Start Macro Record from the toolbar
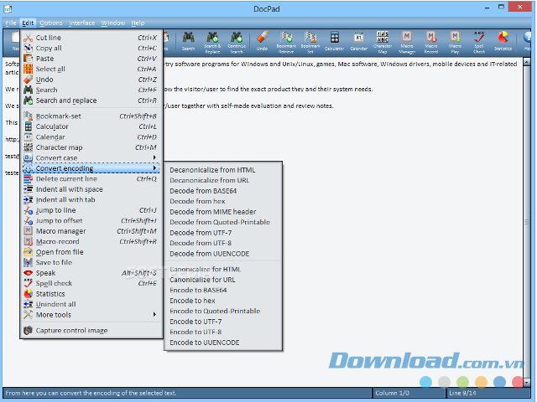Viewport: 537px width, 402px height. (x=431, y=40)
